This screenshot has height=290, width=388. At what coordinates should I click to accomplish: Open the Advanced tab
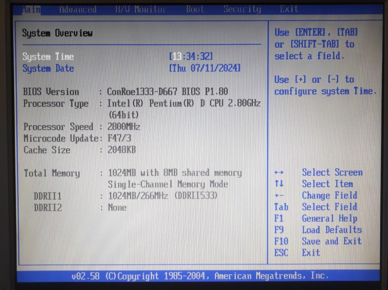[78, 10]
